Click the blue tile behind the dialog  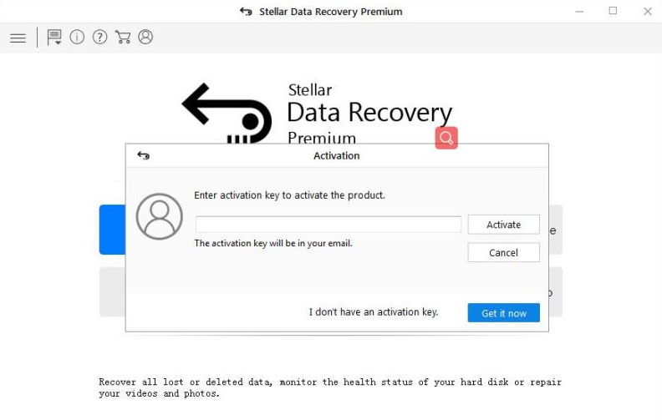(111, 230)
